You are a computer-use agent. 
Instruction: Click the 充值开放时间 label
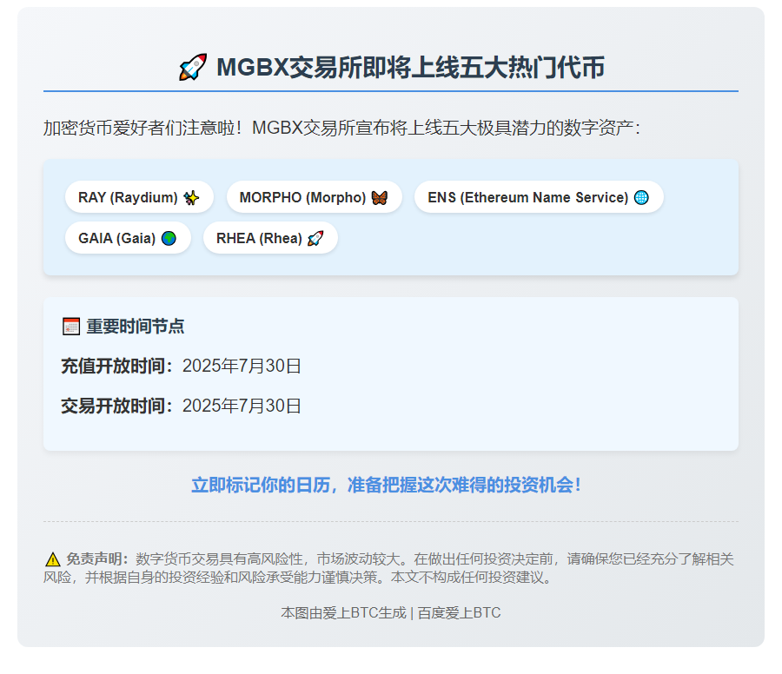coord(117,366)
